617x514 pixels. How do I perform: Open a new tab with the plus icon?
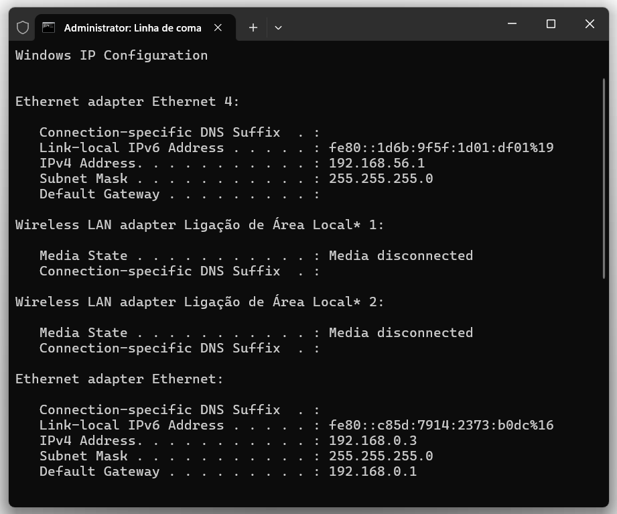coord(253,27)
